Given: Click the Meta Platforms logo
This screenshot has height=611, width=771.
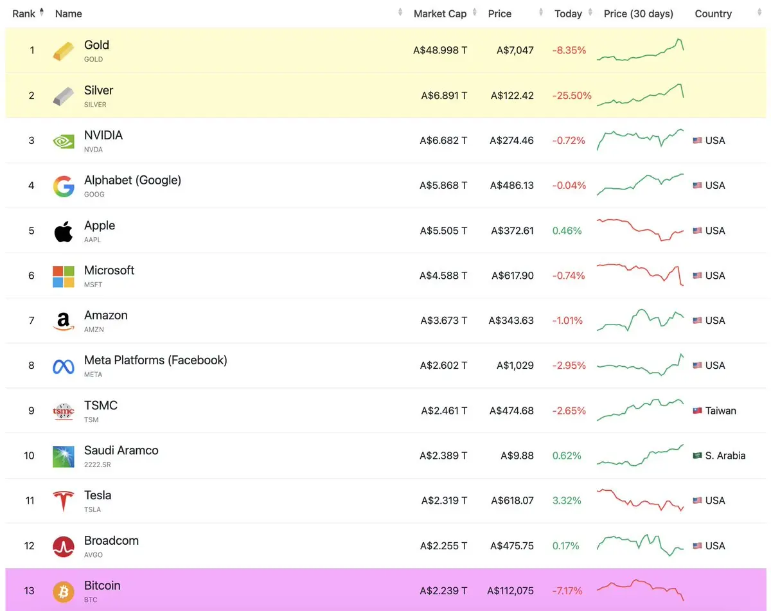Looking at the screenshot, I should tap(63, 366).
